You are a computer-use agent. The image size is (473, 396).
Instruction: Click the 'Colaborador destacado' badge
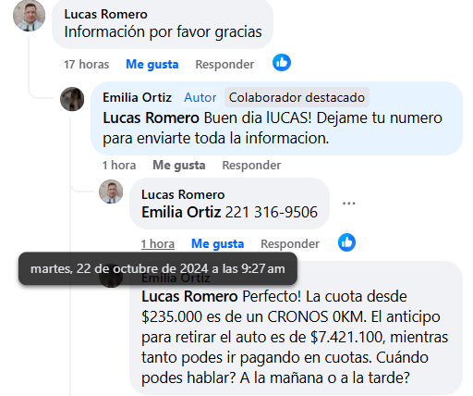pos(297,97)
